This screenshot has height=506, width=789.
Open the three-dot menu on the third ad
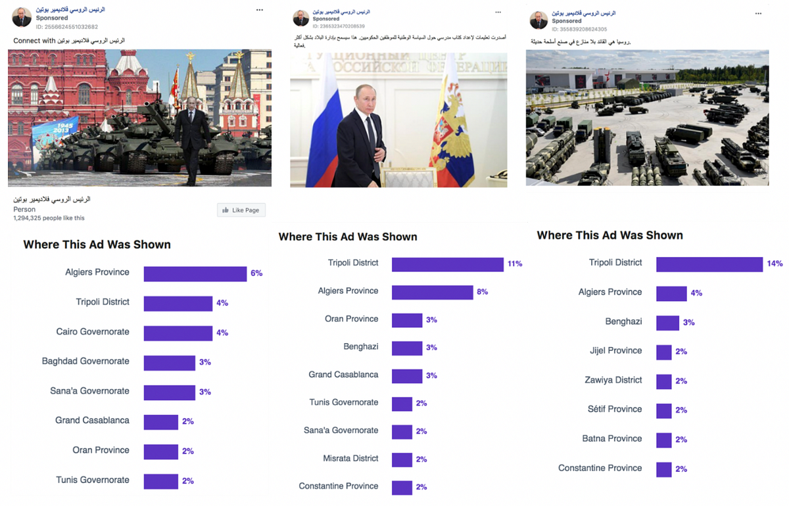(x=761, y=11)
